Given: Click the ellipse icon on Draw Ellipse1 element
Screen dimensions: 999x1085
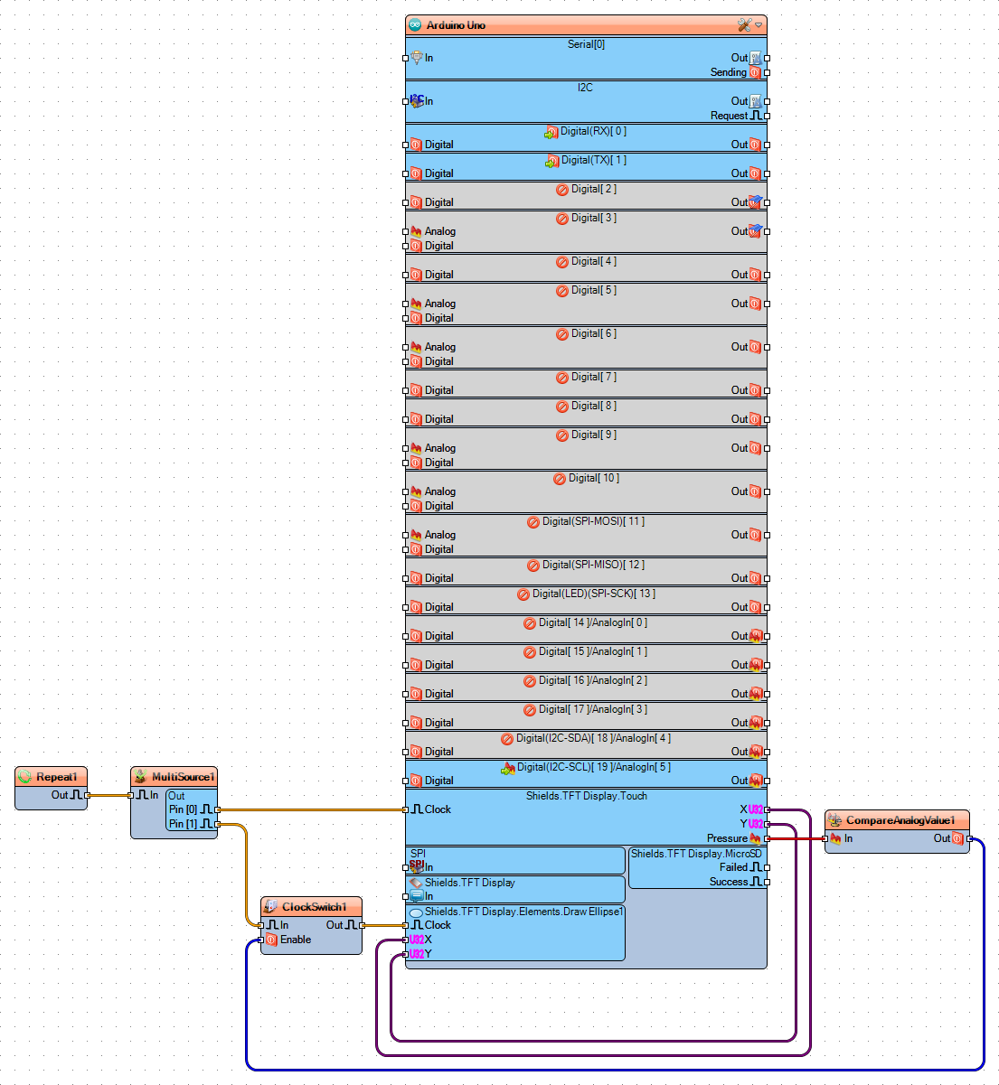Looking at the screenshot, I should [414, 912].
